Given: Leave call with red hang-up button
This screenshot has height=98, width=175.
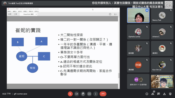Looking at the screenshot, I should pos(103,94).
